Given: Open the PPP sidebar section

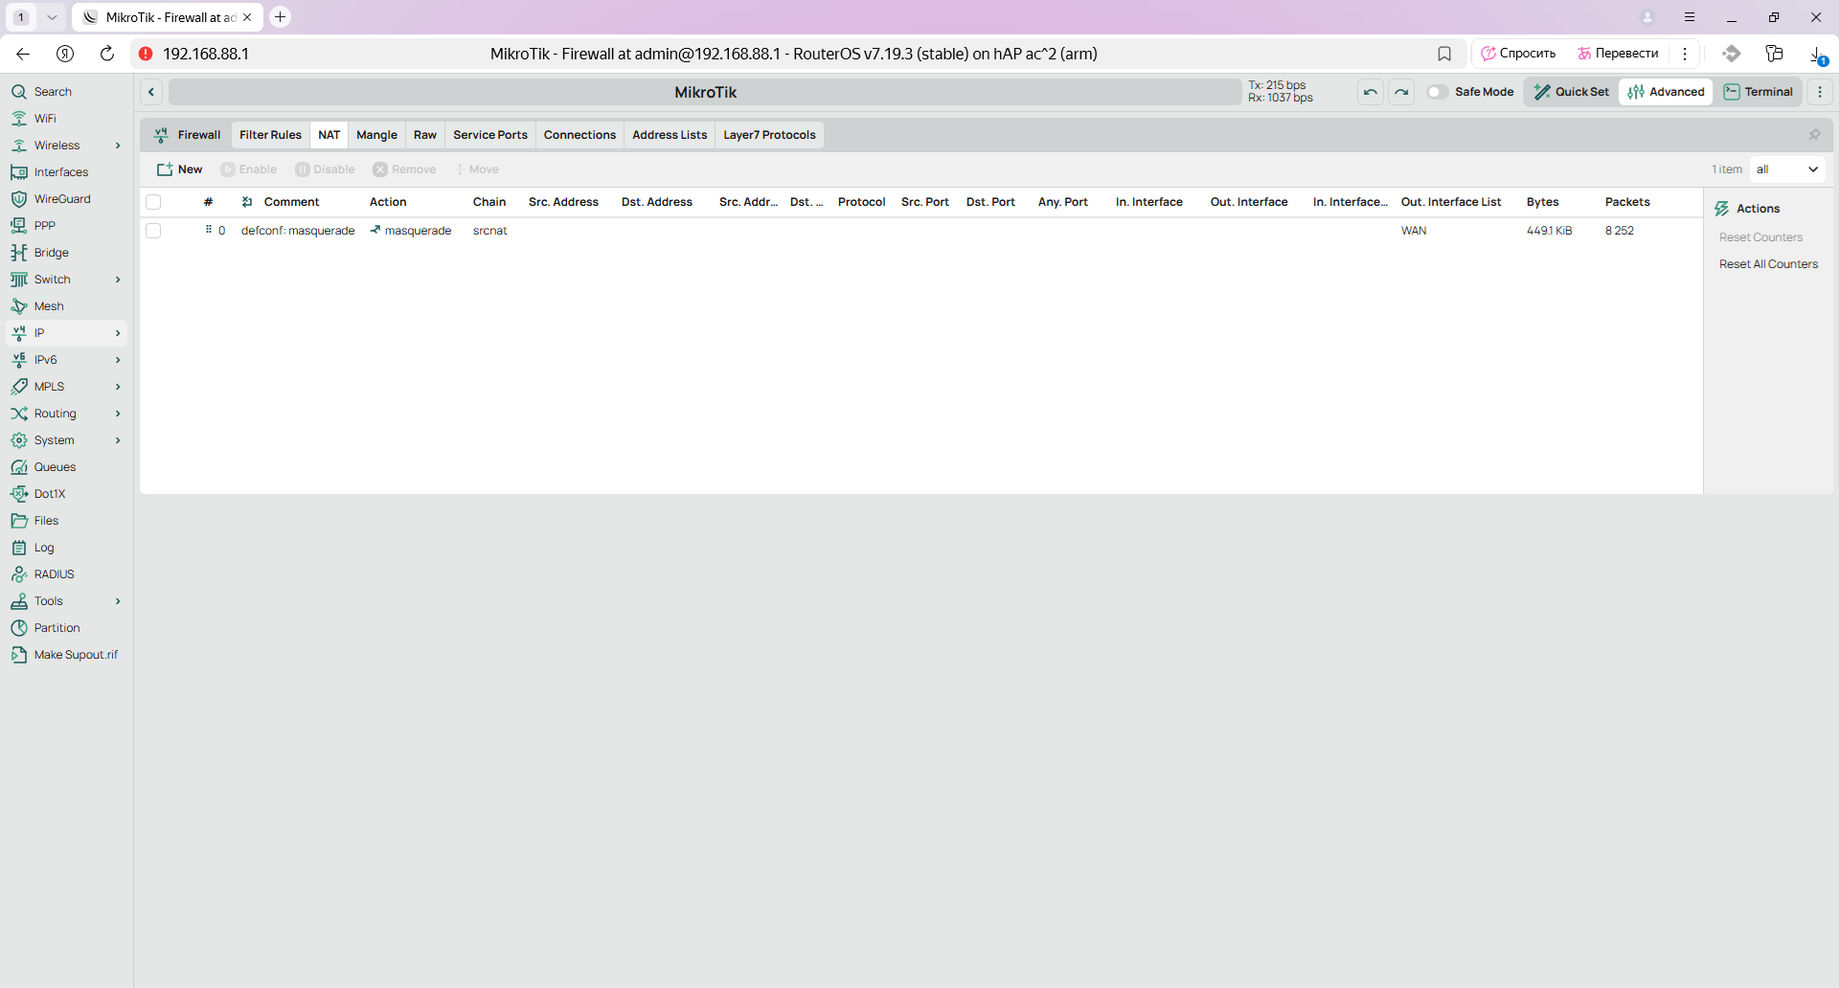Looking at the screenshot, I should (x=45, y=226).
